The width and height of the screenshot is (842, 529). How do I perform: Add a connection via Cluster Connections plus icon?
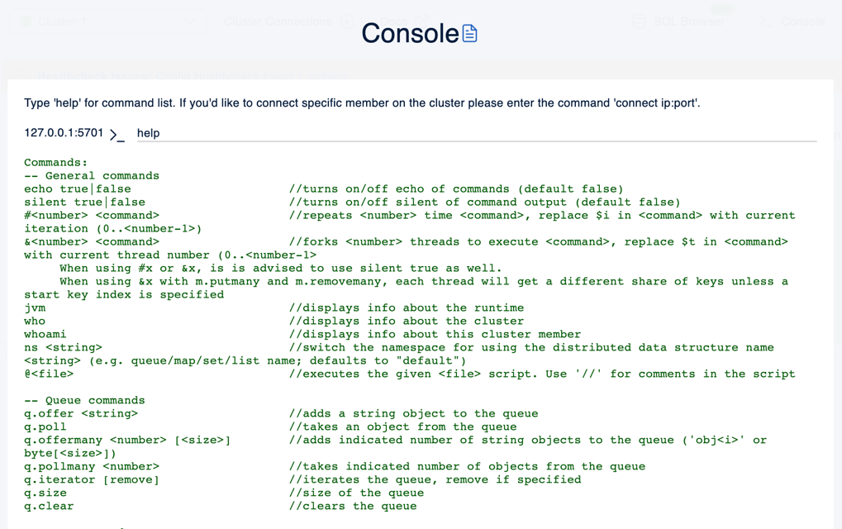point(346,21)
